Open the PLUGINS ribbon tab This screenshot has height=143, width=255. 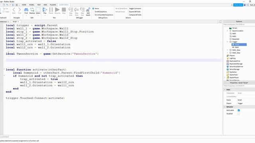pyautogui.click(x=53, y=5)
